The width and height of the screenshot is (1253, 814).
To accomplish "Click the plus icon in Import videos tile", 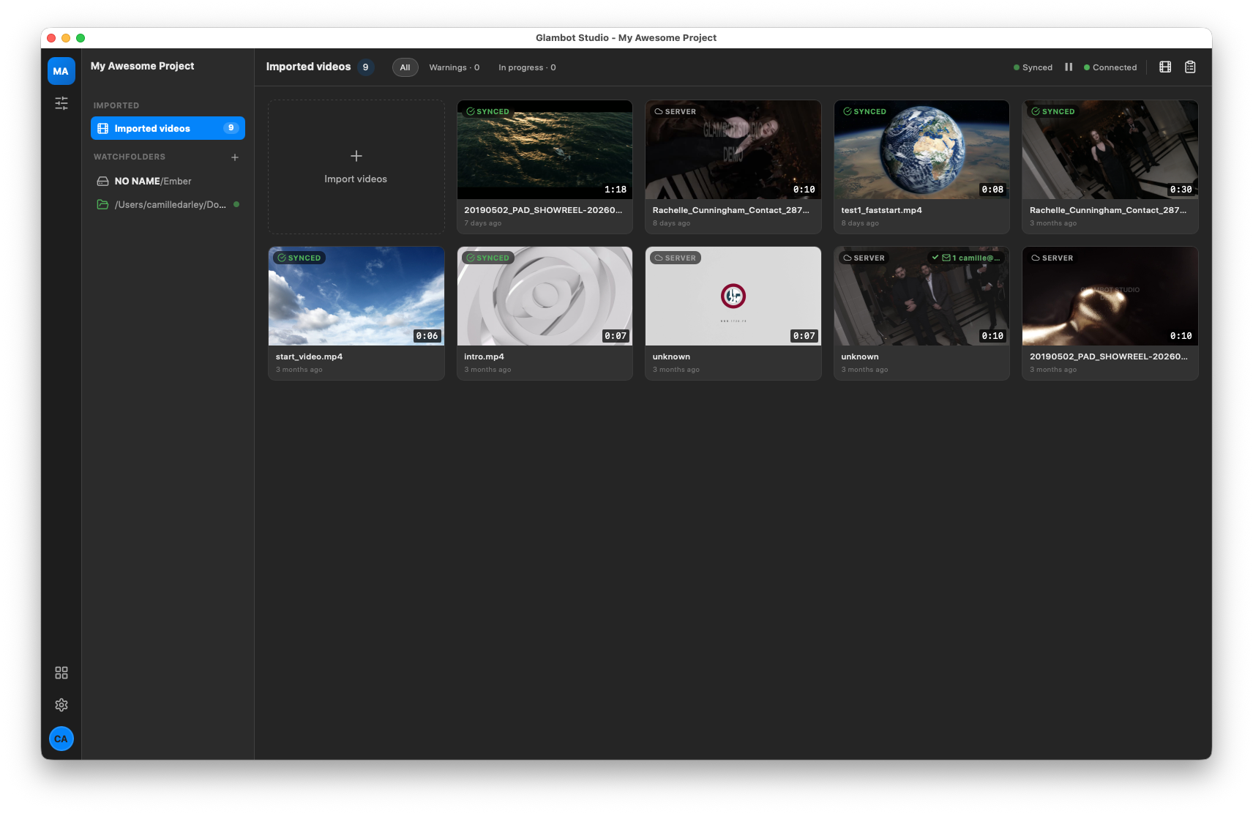I will (356, 156).
